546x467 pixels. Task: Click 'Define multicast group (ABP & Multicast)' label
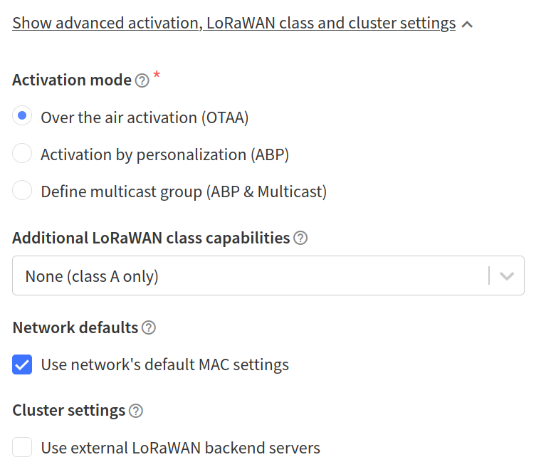click(184, 192)
